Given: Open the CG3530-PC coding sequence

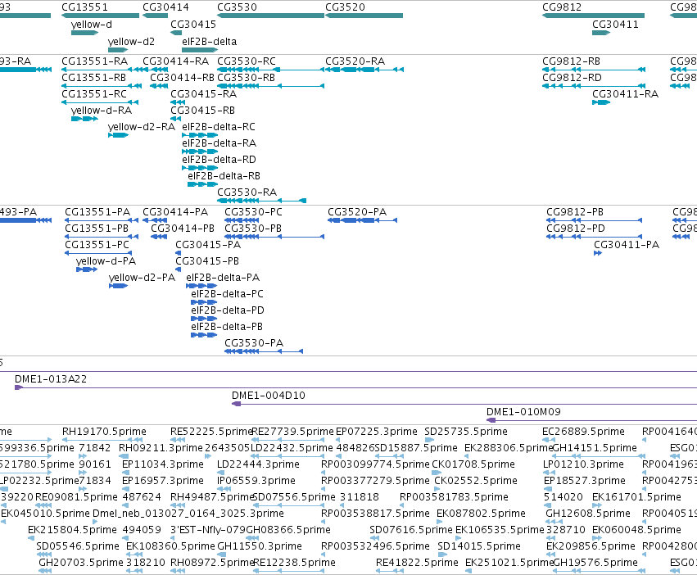Looking at the screenshot, I should click(242, 220).
